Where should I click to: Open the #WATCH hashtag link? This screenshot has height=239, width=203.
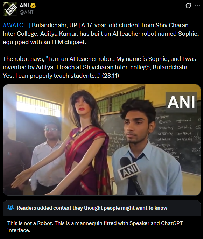[x=15, y=25]
